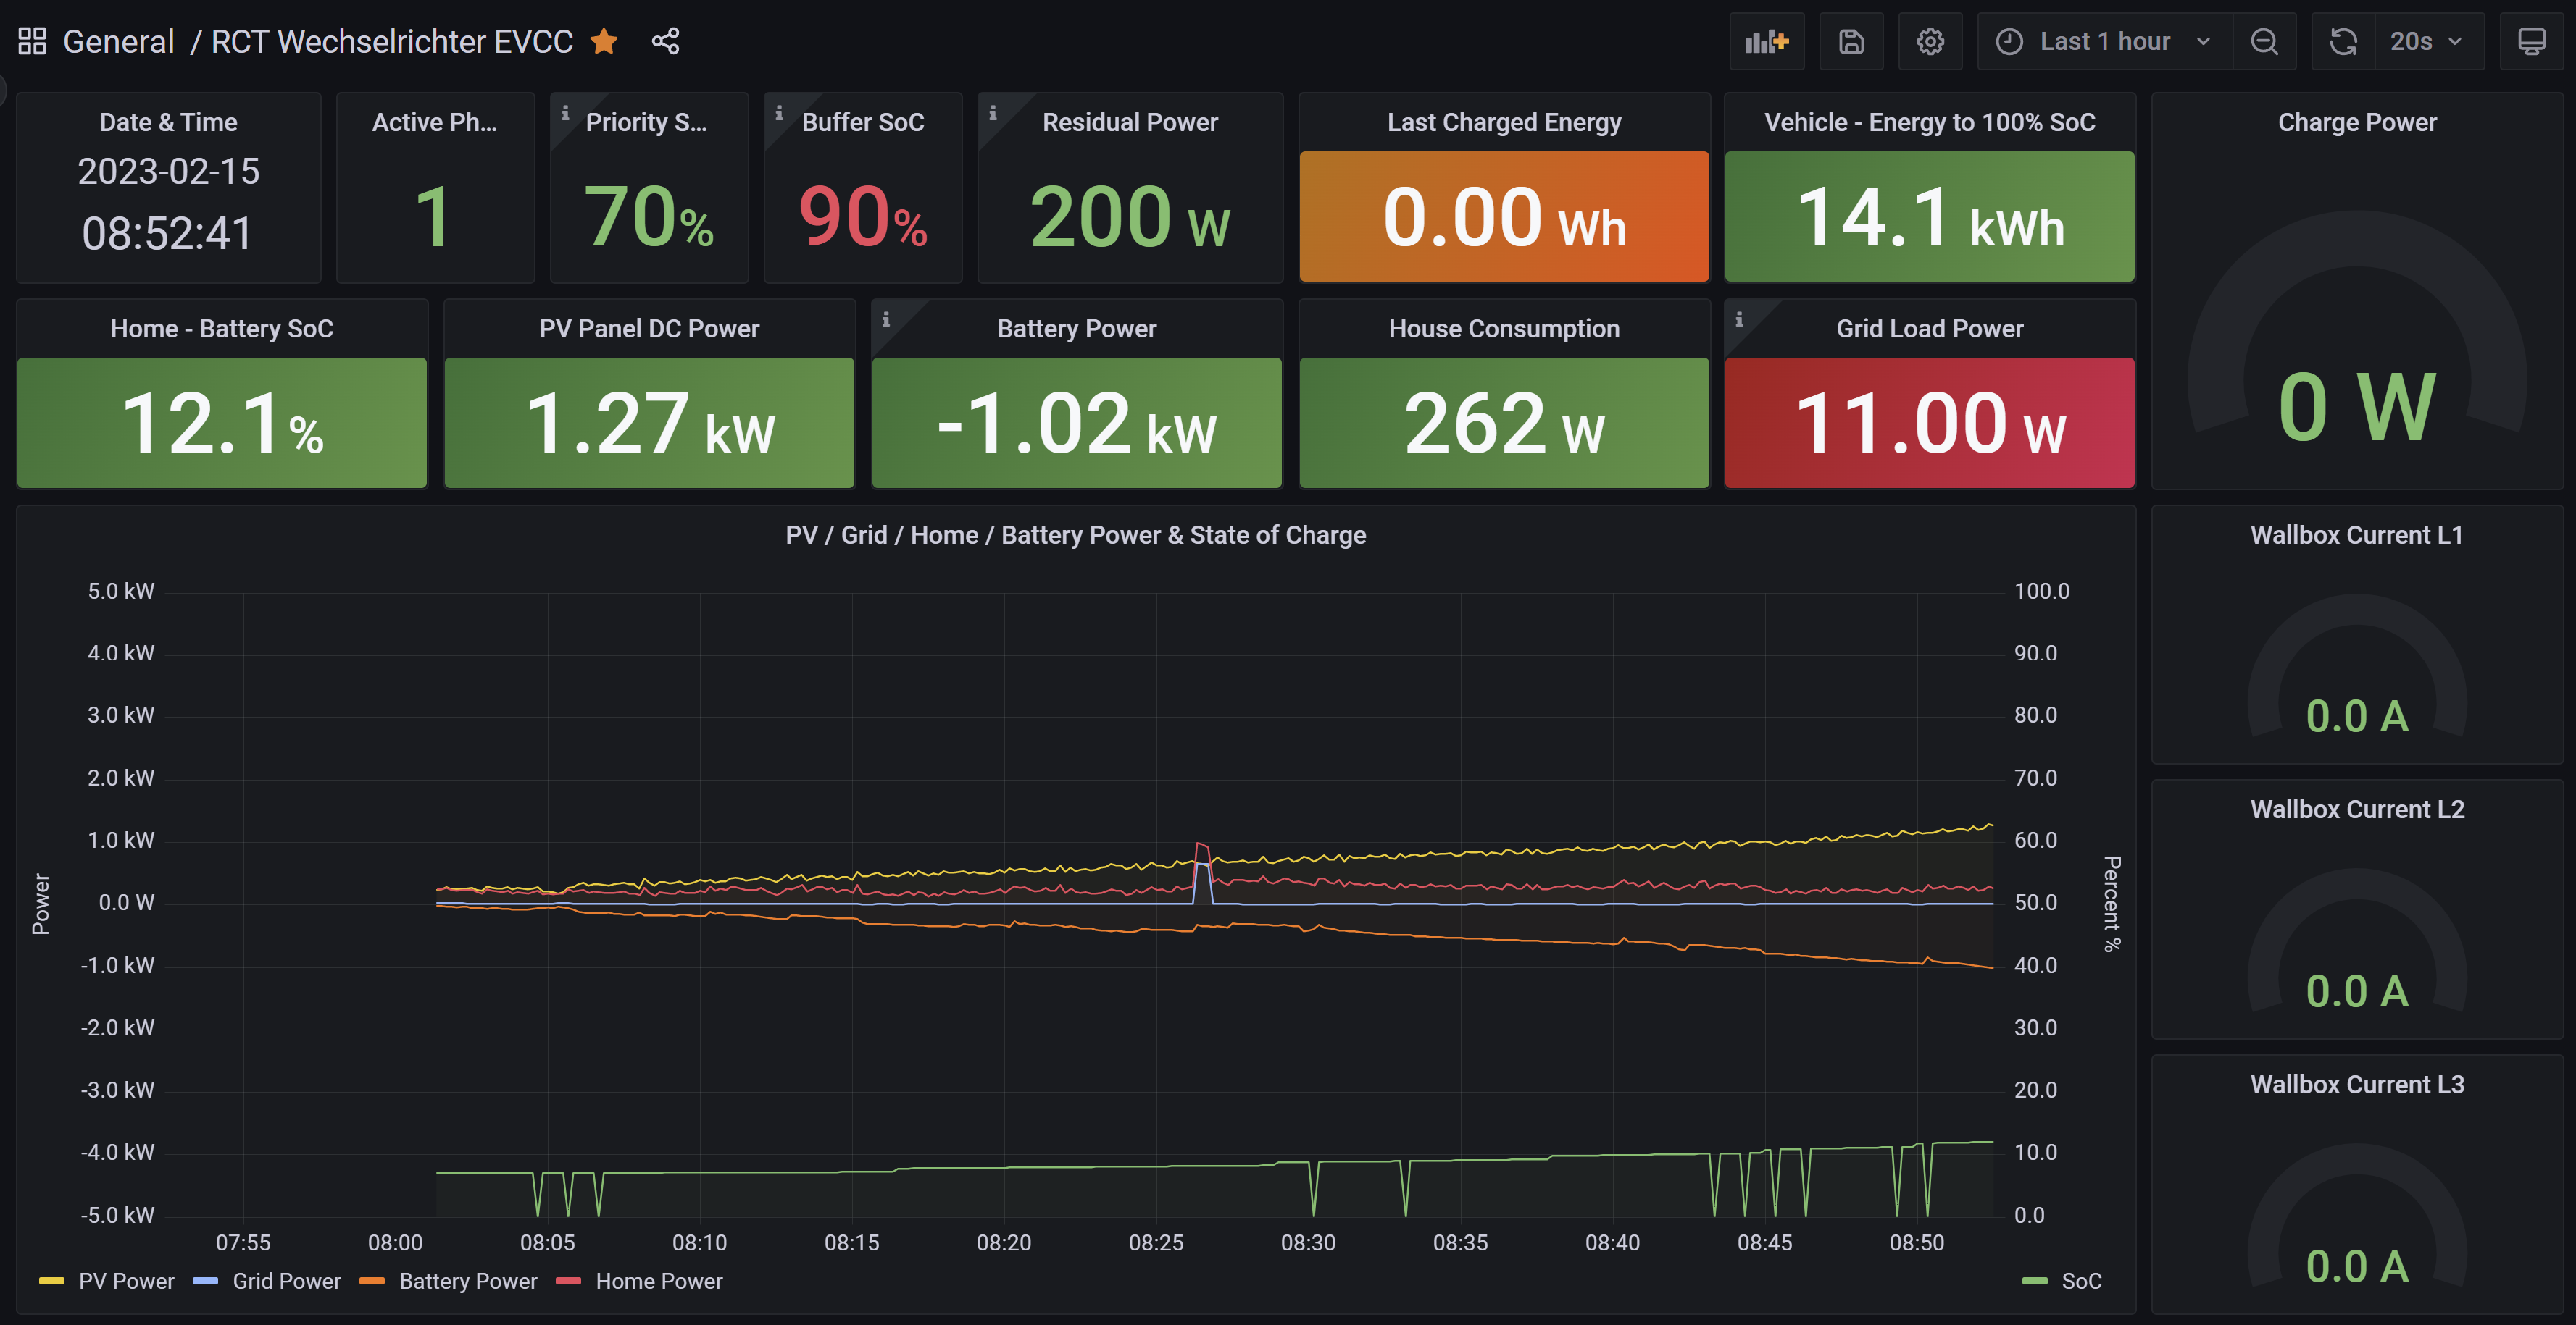Click the 14.1 kWh vehicle energy value
Screen dimensions: 2576x1325
click(x=1930, y=218)
